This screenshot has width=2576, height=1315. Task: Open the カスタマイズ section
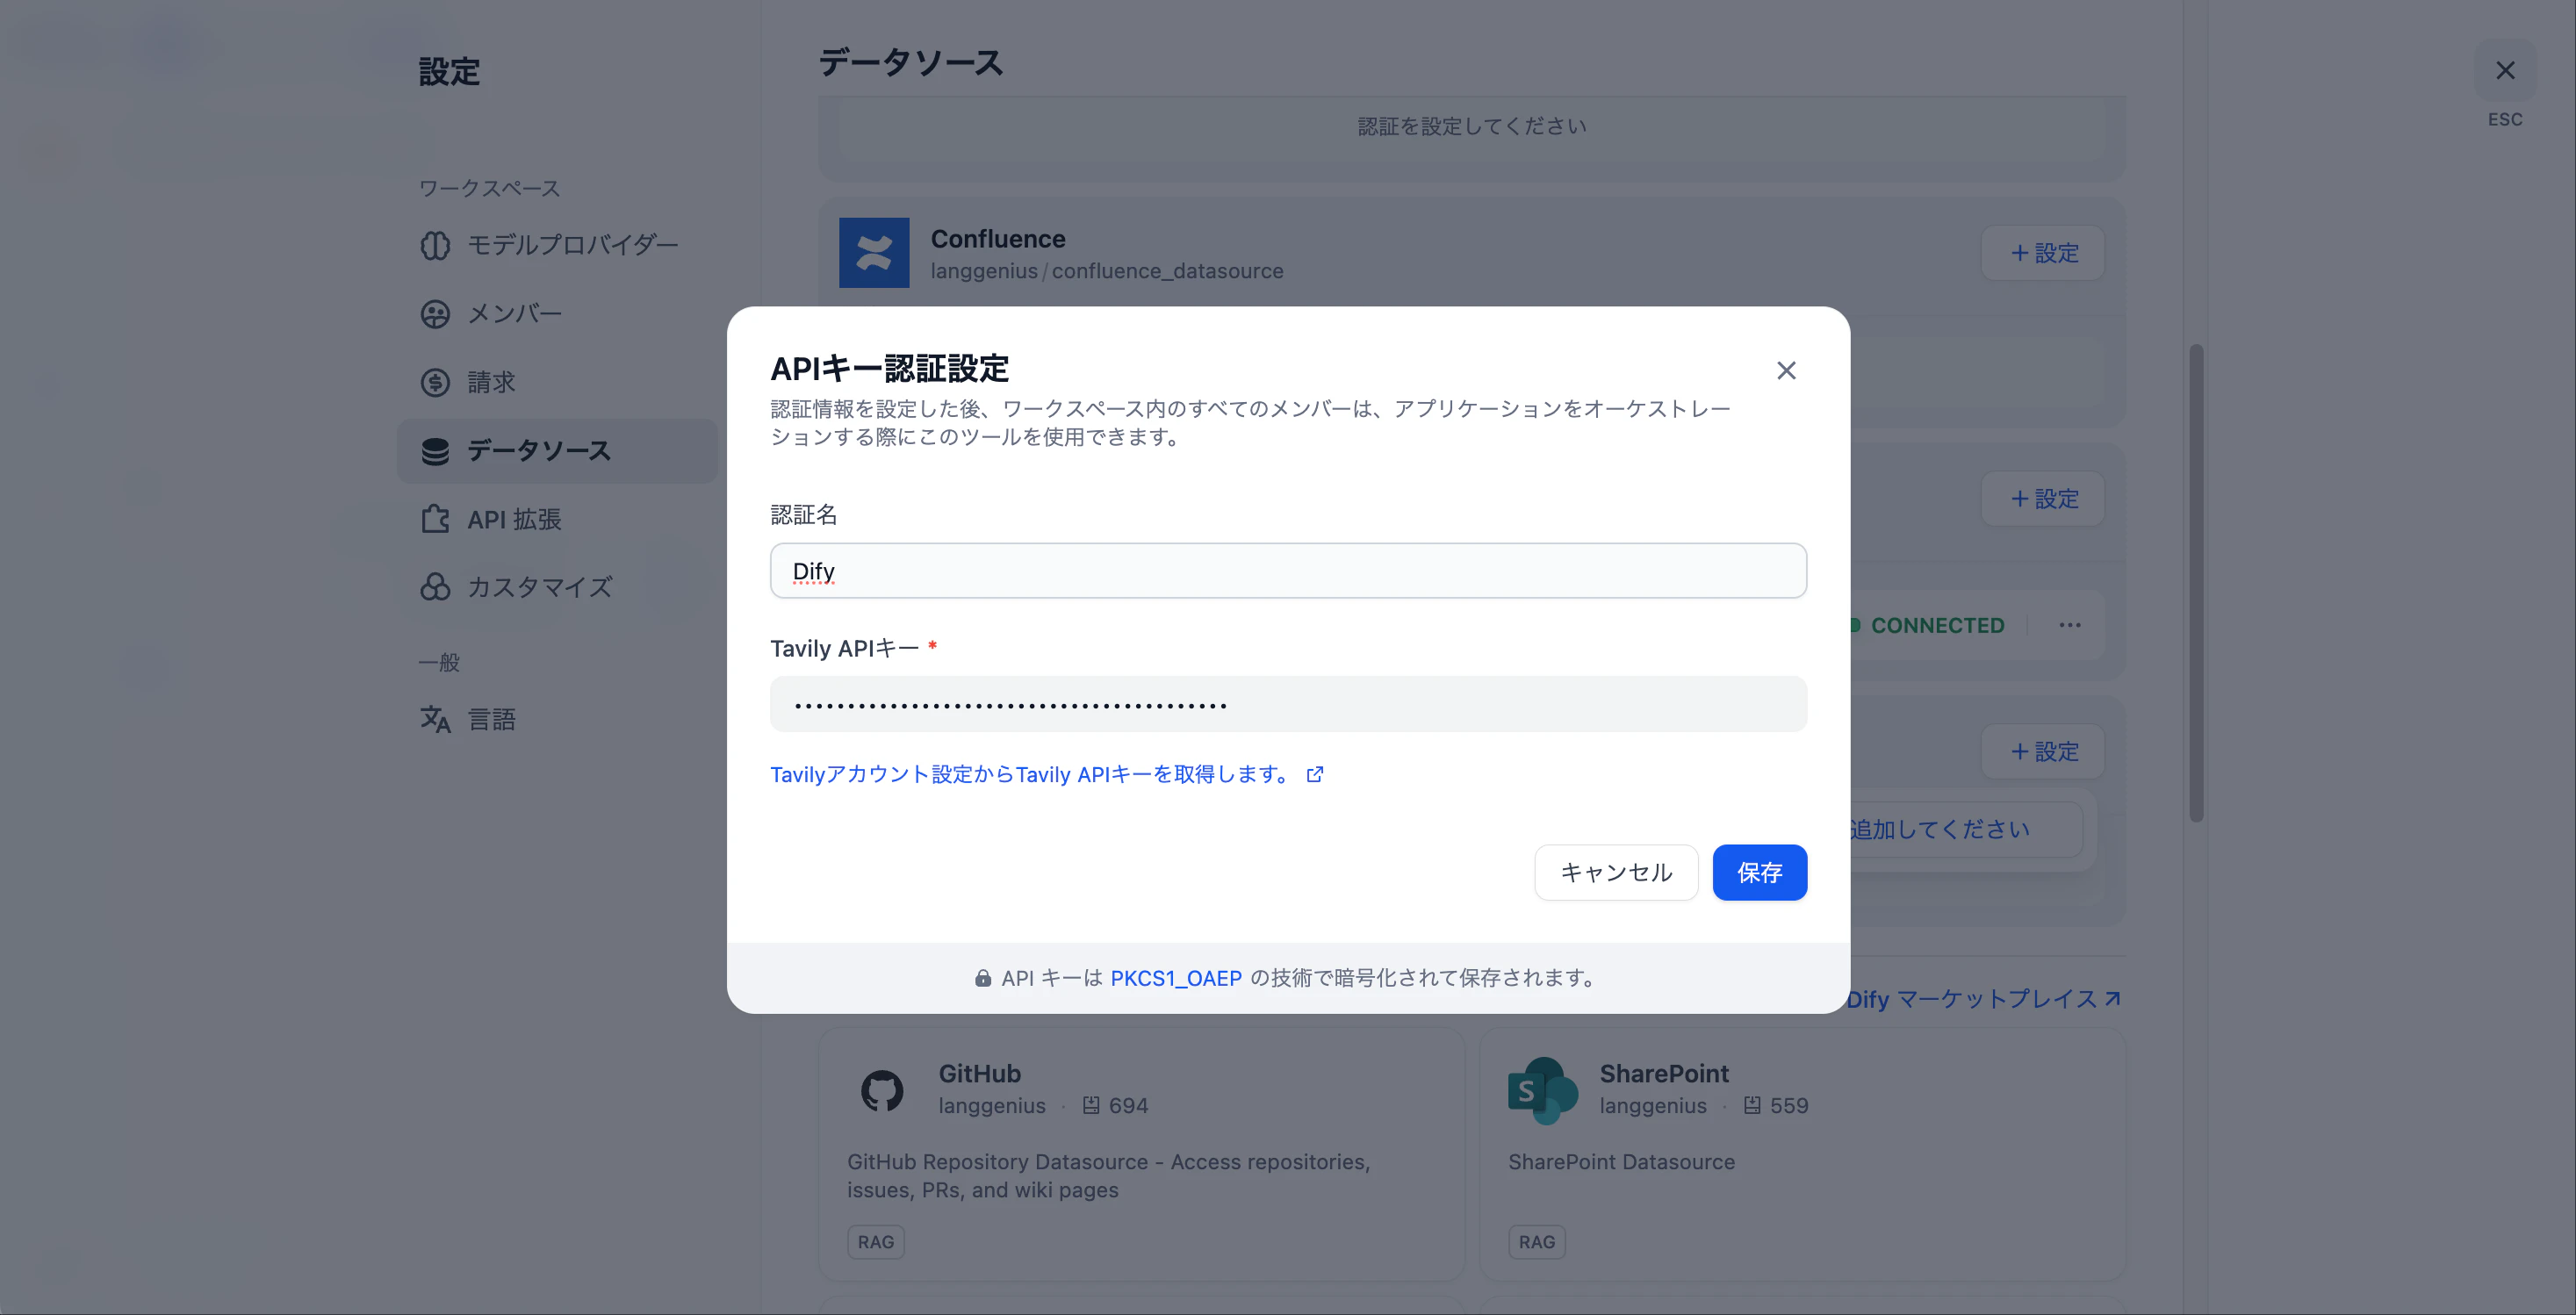557,588
